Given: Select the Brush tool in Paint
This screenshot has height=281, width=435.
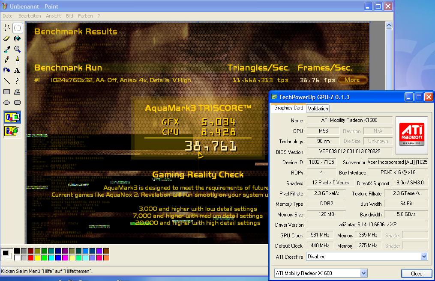Looking at the screenshot, I should 18,60.
